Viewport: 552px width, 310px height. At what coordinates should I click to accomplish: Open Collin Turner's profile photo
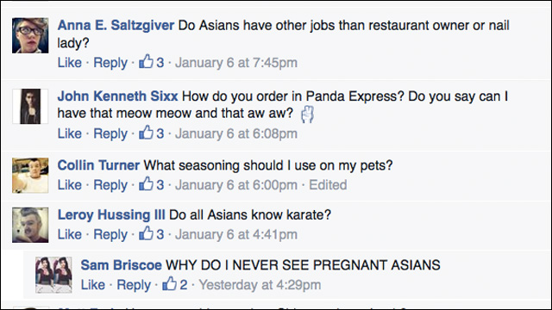pyautogui.click(x=30, y=176)
